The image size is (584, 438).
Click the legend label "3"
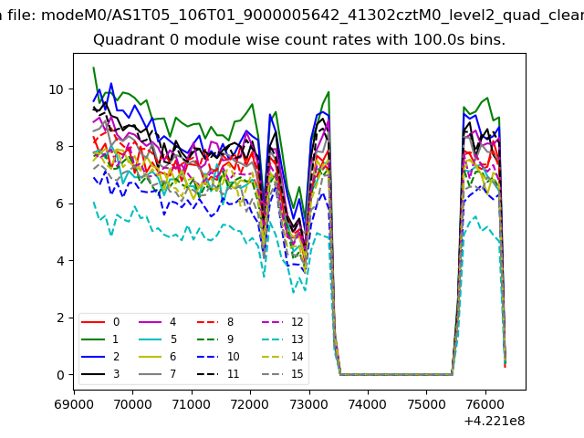point(116,374)
